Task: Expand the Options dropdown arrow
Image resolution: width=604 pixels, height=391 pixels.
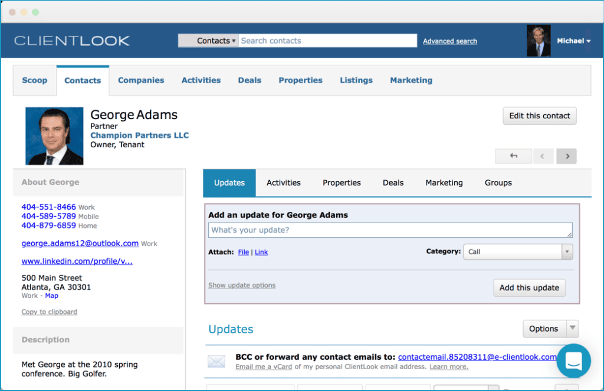Action: [x=572, y=329]
